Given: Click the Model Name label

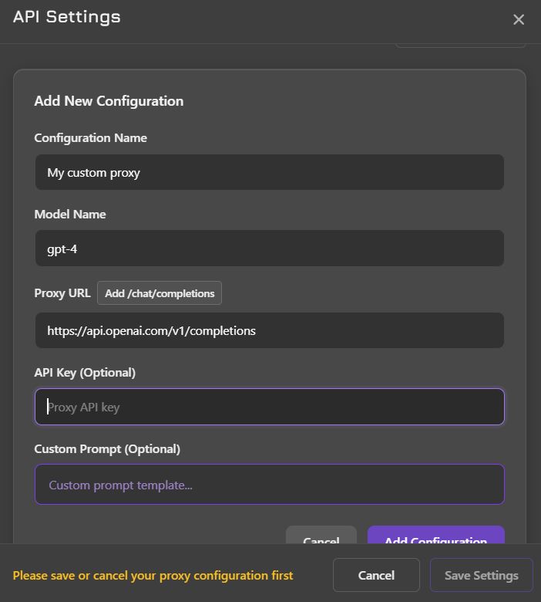Looking at the screenshot, I should pos(70,215).
